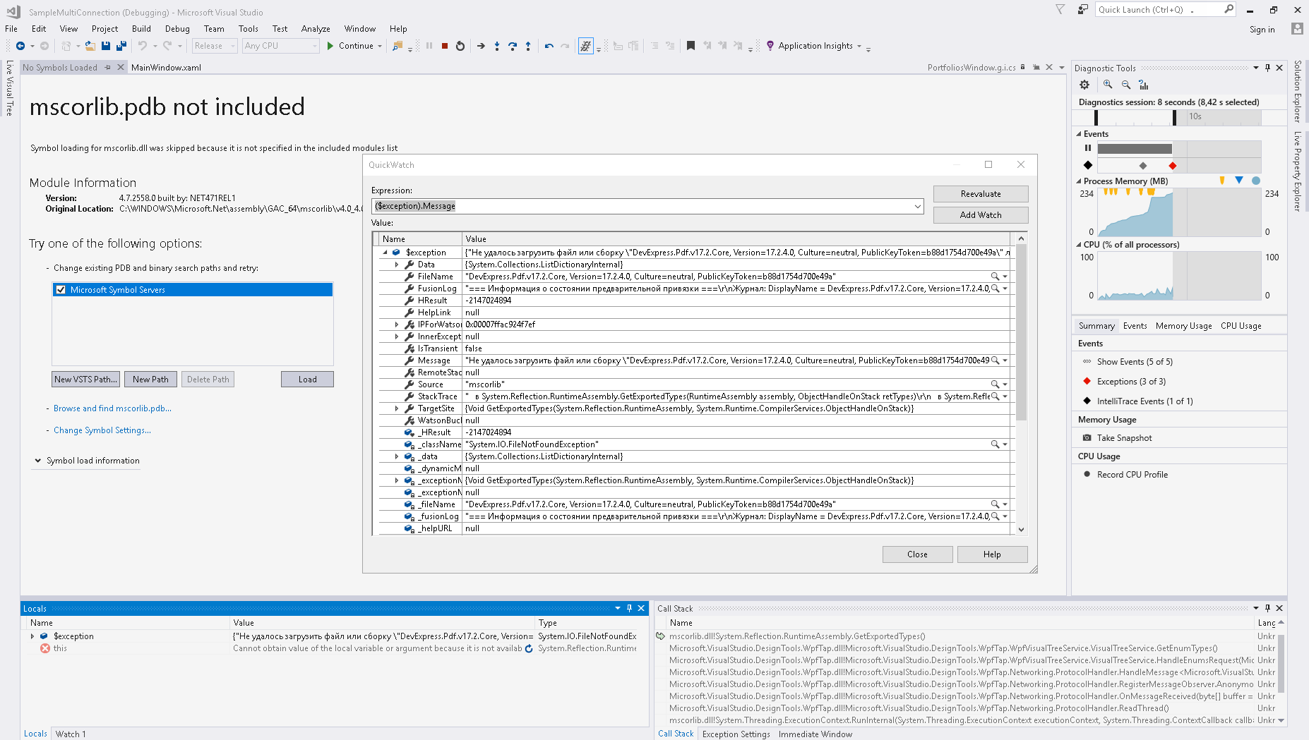Stop debugging with the red square icon
1309x740 pixels.
coord(445,46)
